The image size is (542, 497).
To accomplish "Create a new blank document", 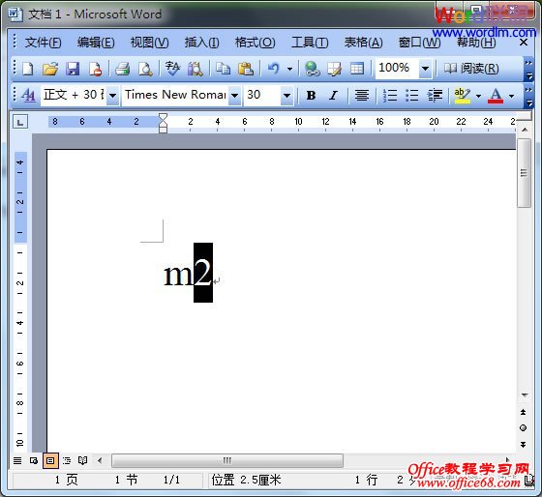I will 28,69.
